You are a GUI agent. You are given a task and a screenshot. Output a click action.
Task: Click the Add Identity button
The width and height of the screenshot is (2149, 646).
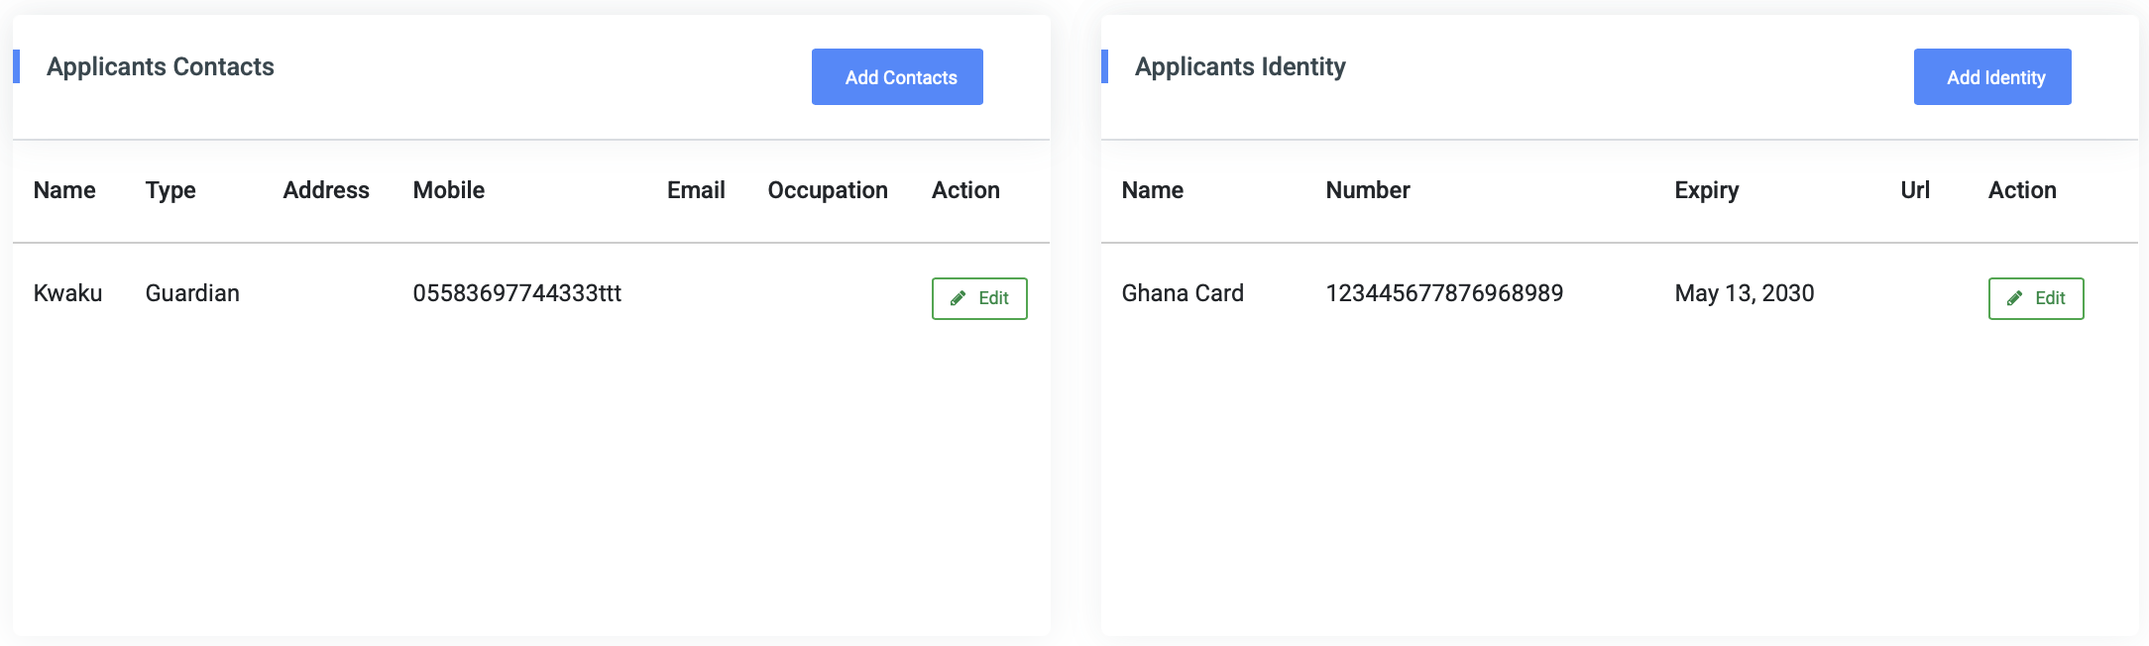[x=1992, y=77]
